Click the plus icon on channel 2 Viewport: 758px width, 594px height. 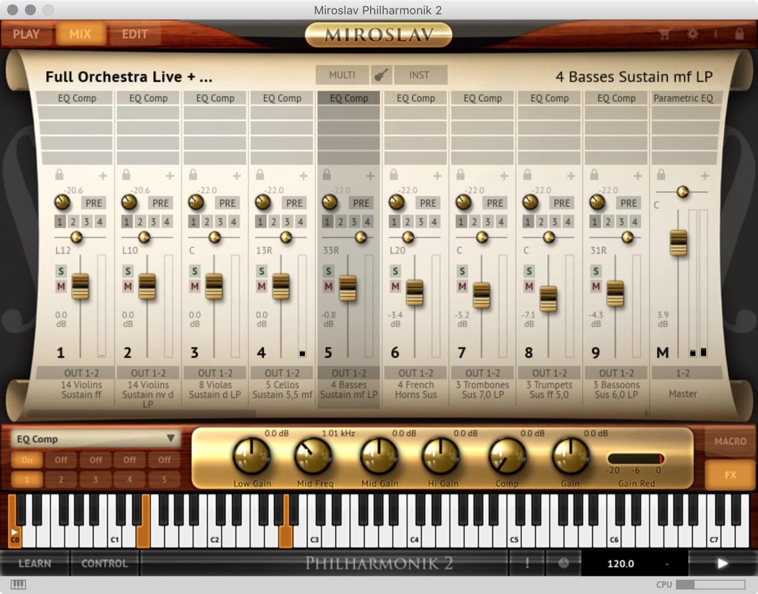(170, 176)
